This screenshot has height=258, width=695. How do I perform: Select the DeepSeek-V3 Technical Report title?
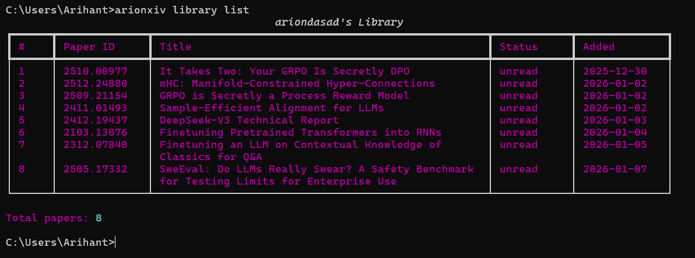pyautogui.click(x=249, y=120)
